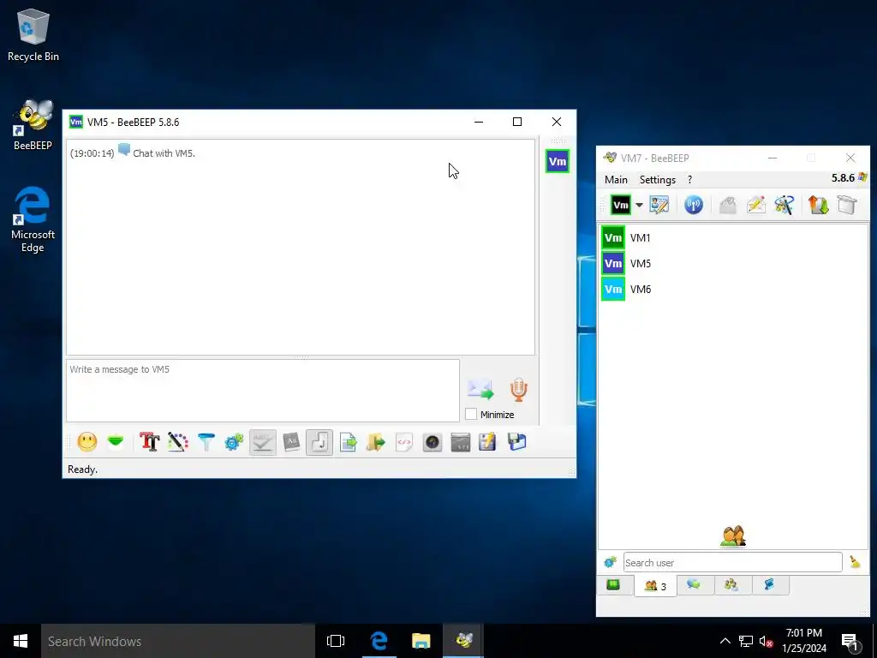The height and width of the screenshot is (658, 877).
Task: Open Task View from the taskbar
Action: [x=336, y=641]
